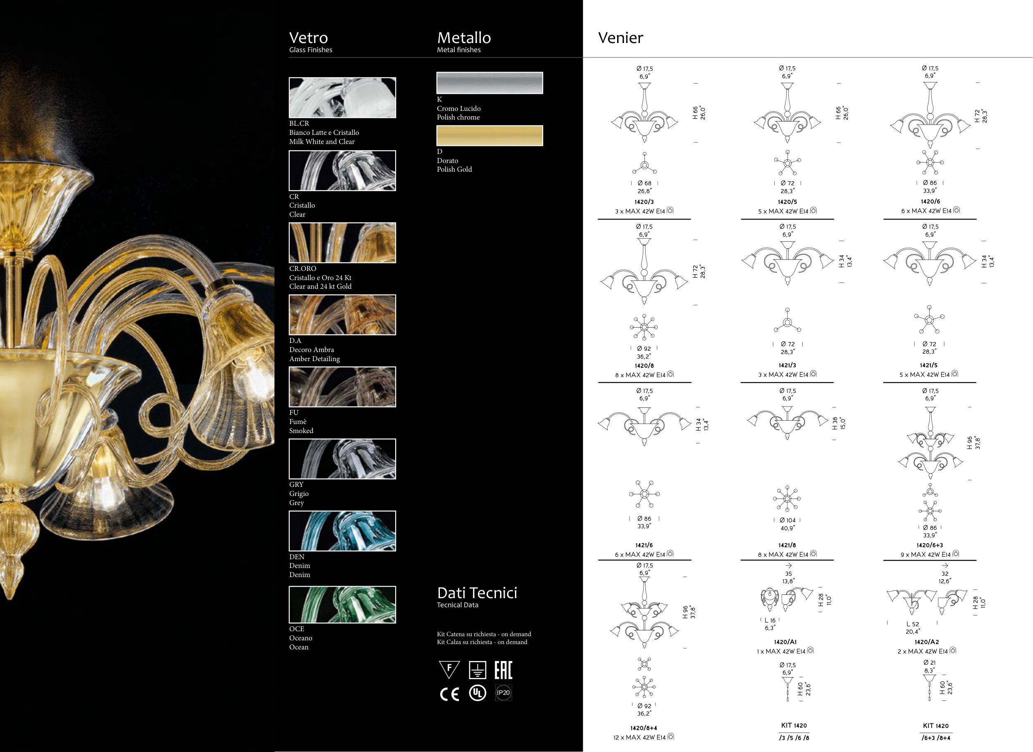Pick the Fumè smoked glass thumbnail

pyautogui.click(x=342, y=387)
